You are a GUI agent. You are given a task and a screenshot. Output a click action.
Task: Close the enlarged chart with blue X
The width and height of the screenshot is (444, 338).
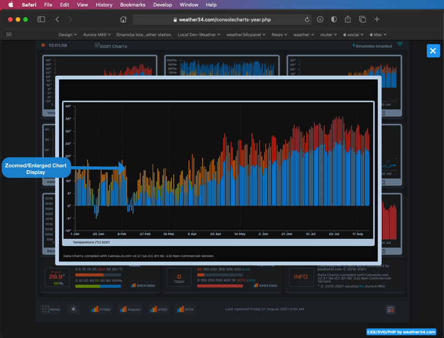(433, 51)
